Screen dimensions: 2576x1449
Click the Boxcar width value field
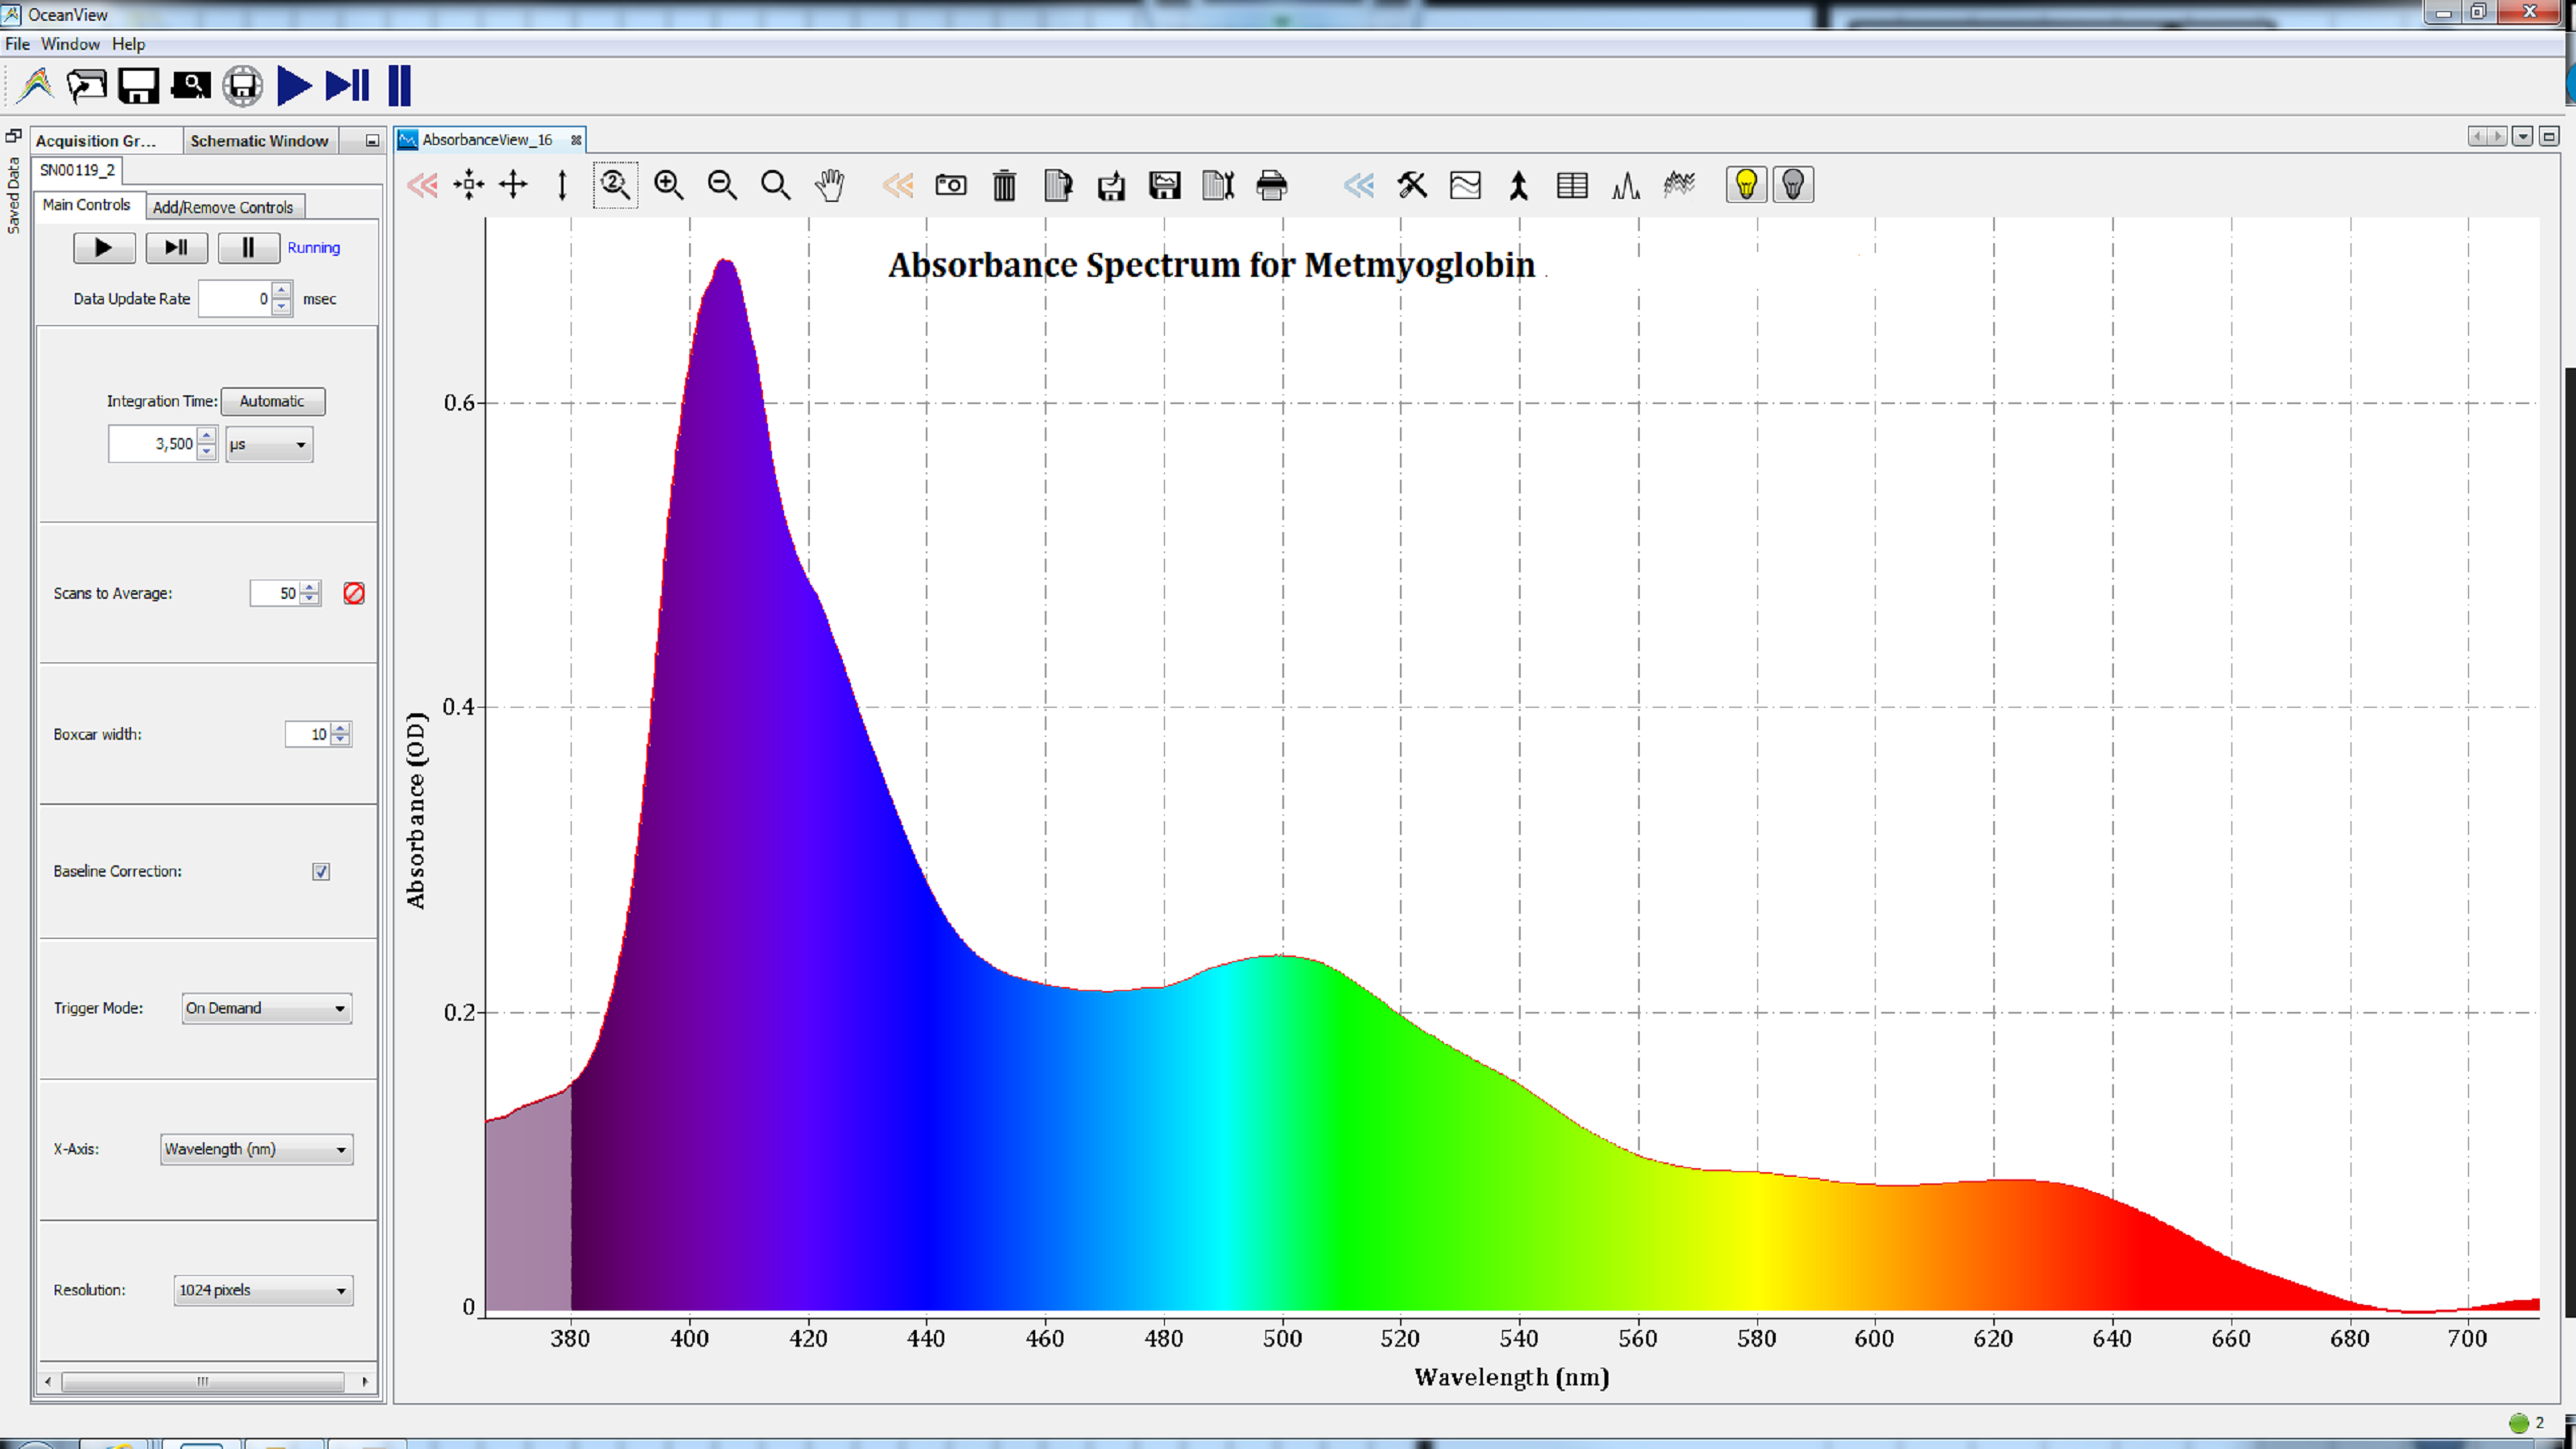pos(308,735)
